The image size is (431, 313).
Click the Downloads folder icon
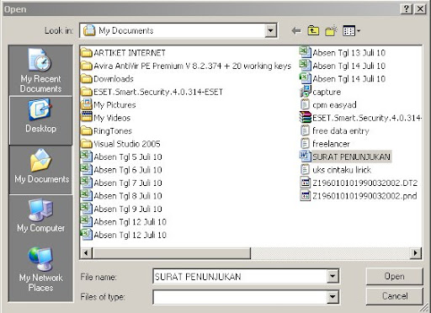(87, 79)
